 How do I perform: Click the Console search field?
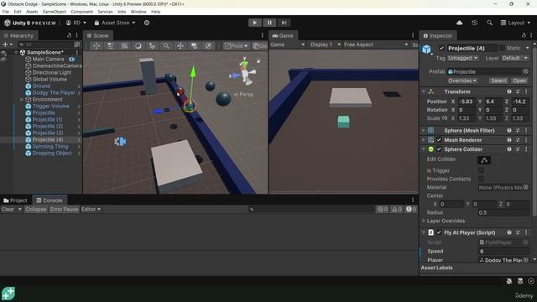coord(311,209)
